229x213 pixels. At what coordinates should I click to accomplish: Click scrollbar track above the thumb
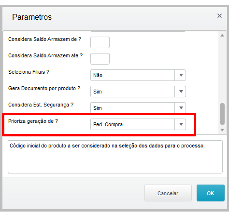point(222,70)
